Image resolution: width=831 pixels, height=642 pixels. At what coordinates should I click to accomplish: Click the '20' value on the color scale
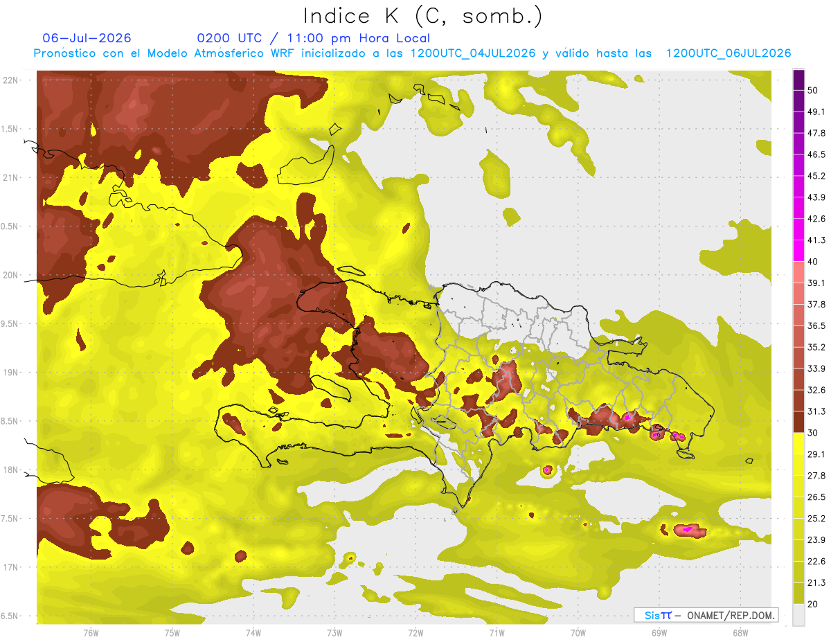coord(813,604)
